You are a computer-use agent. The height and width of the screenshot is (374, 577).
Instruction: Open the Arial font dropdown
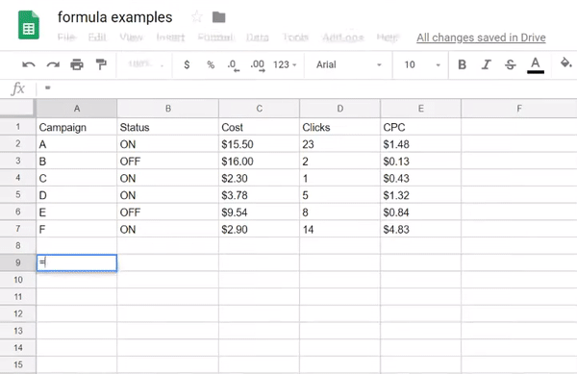coord(348,64)
